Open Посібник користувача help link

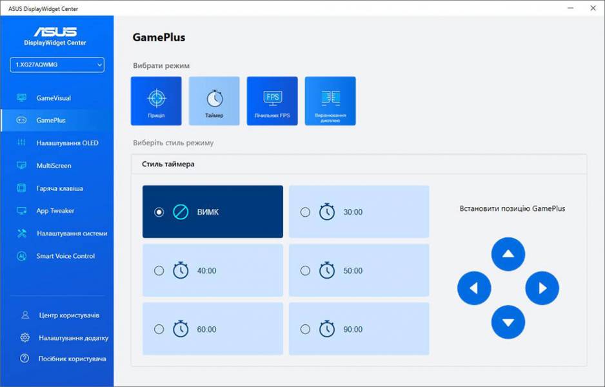[x=72, y=359]
